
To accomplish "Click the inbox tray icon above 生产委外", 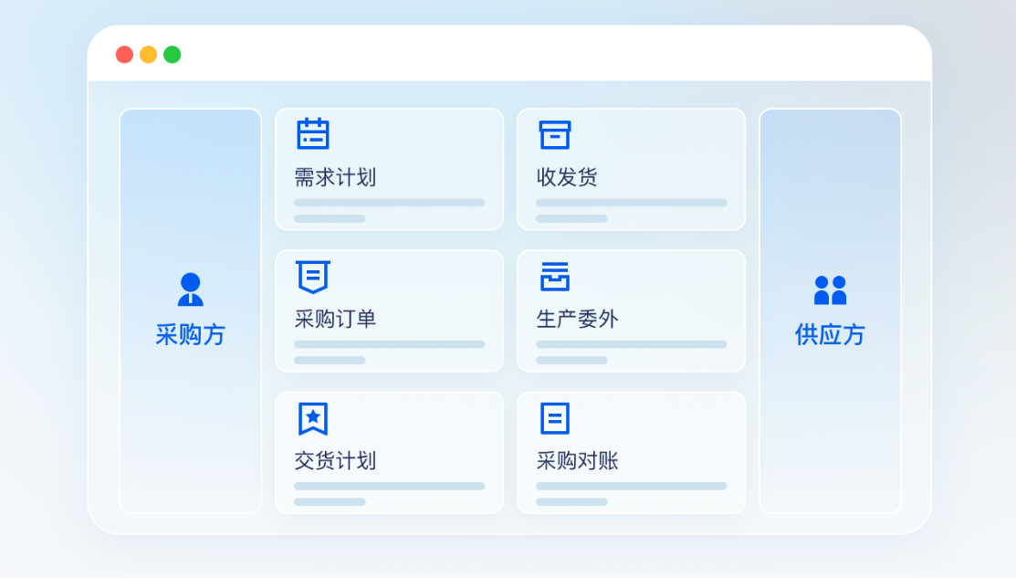I will (x=555, y=276).
